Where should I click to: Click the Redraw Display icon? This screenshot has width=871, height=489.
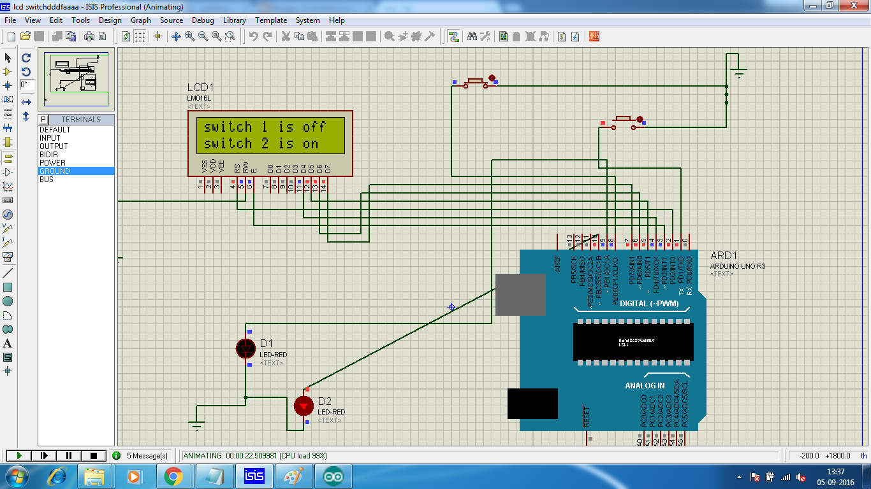(126, 37)
